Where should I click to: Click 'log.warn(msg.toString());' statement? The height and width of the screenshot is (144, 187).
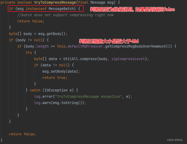[60, 103]
